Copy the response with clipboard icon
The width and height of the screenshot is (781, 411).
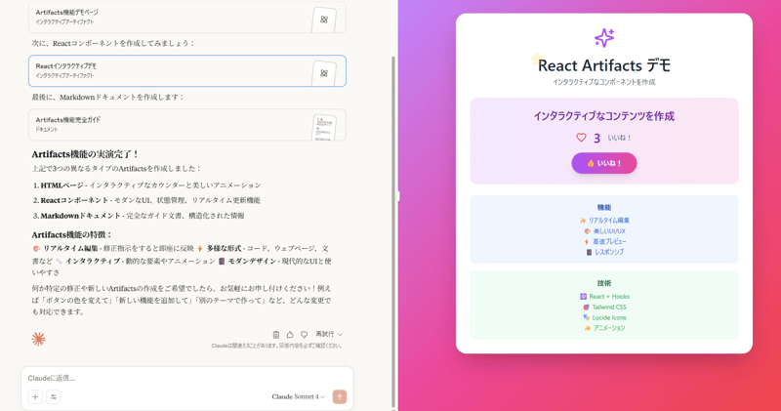tap(276, 335)
